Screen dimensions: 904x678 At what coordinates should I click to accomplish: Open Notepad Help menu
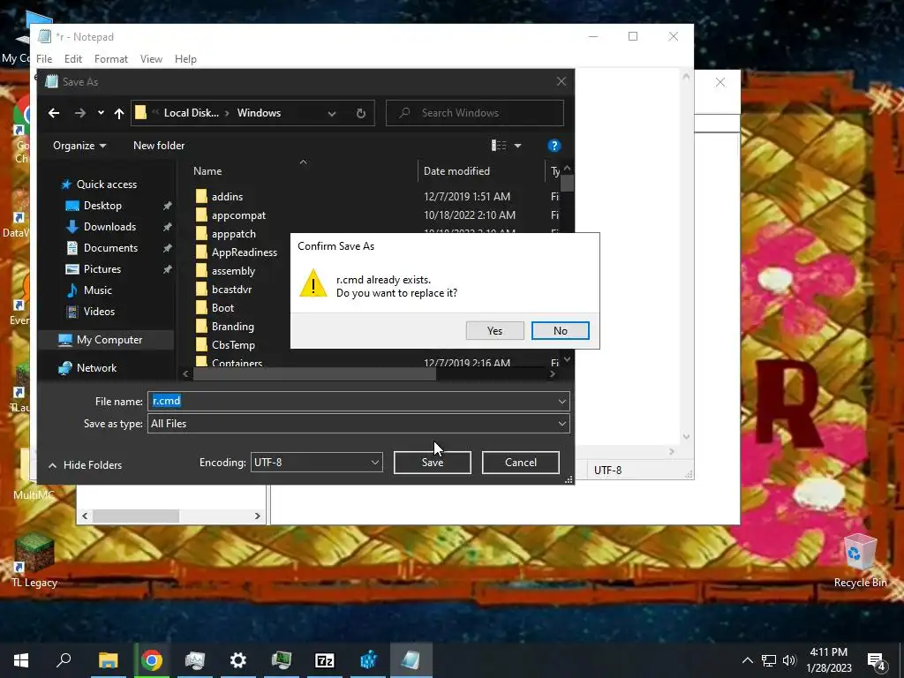point(185,59)
